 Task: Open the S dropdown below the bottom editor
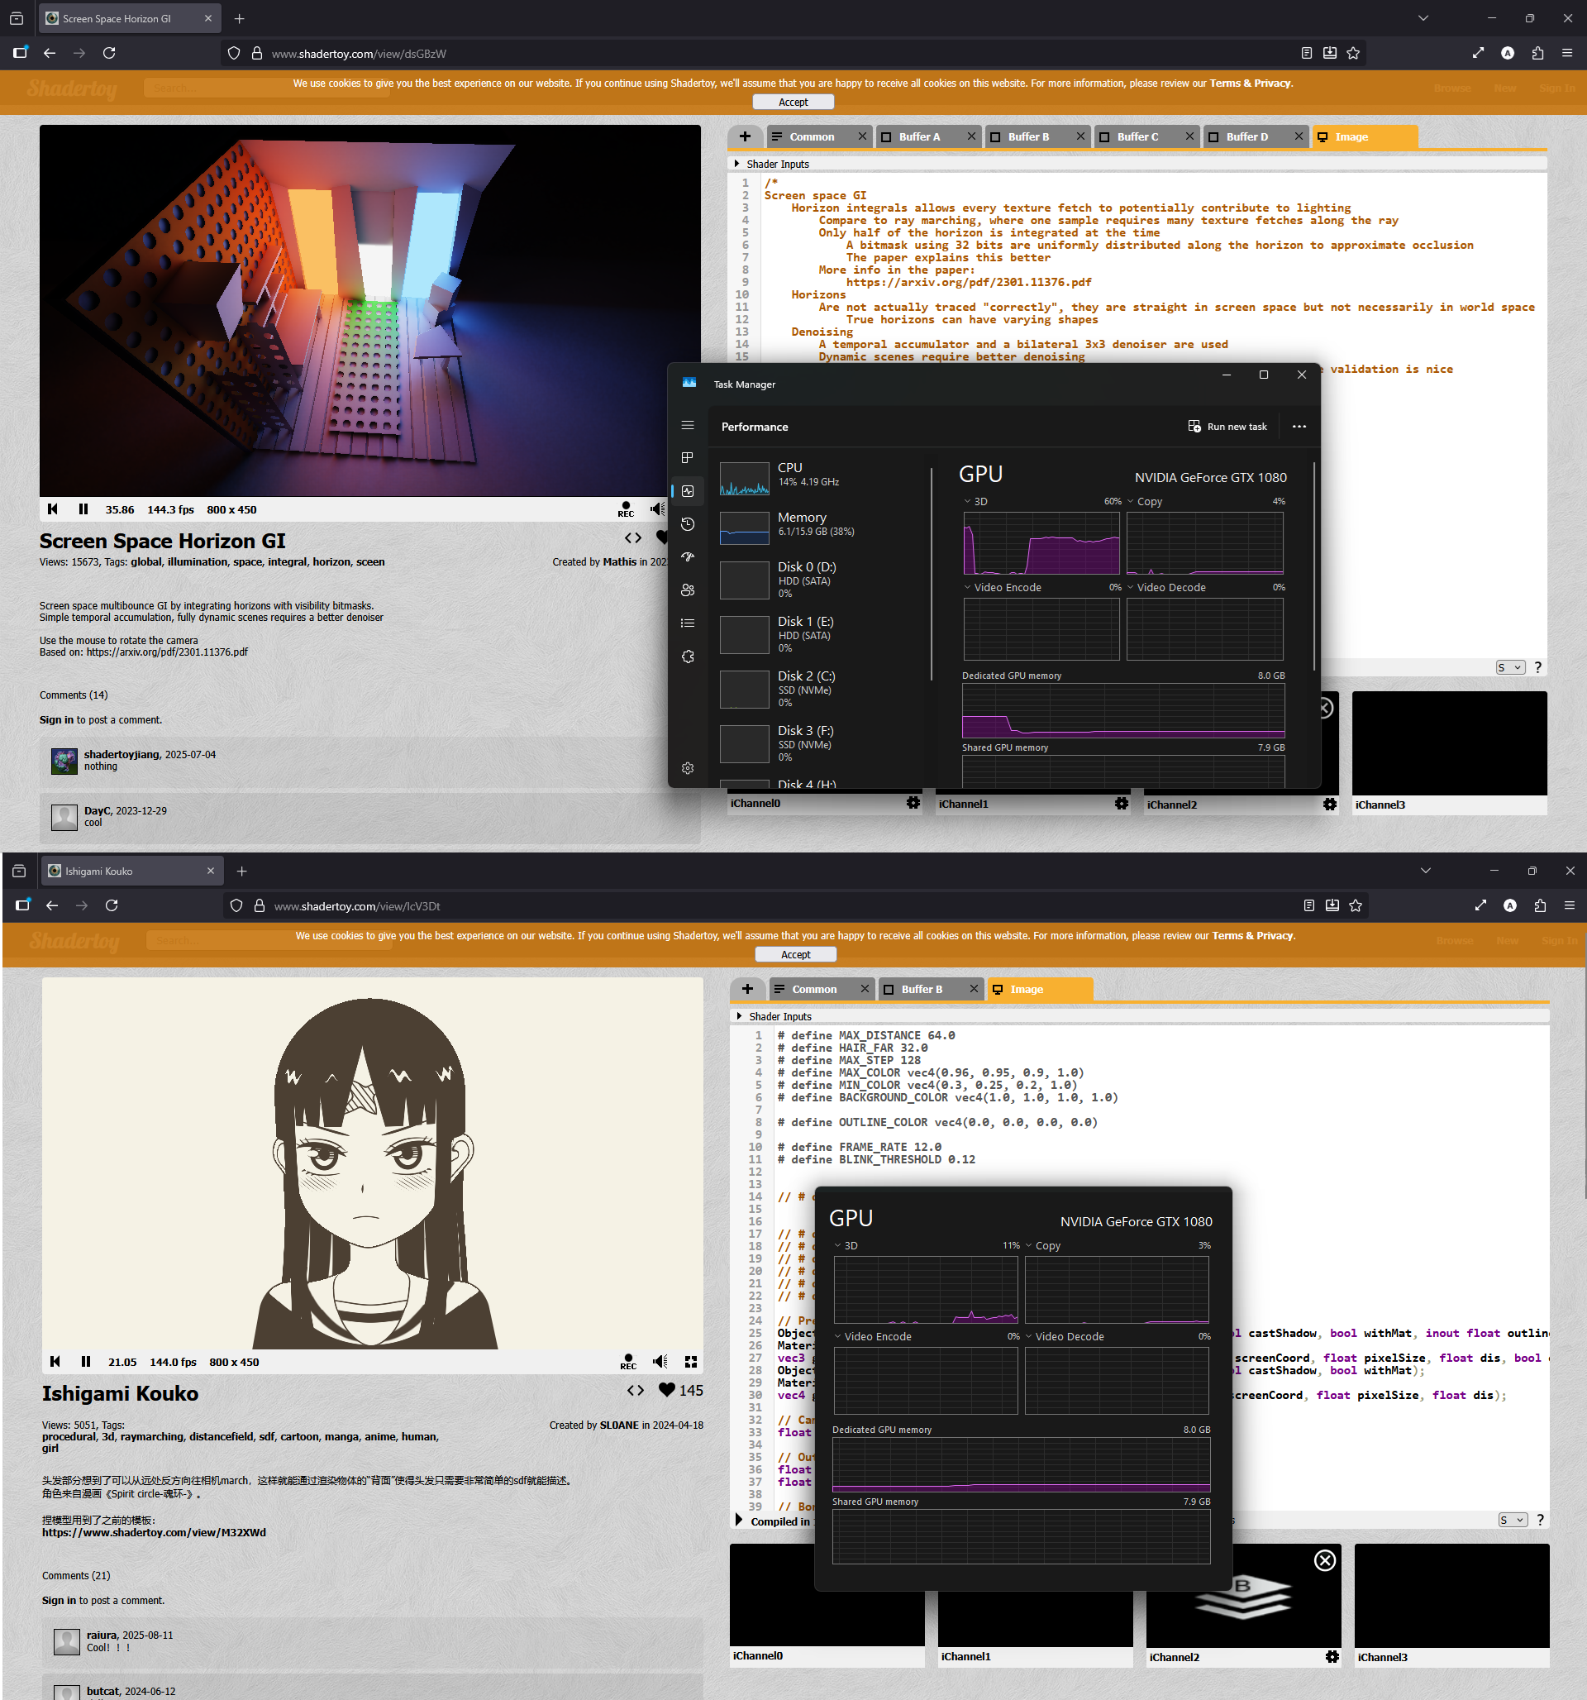tap(1511, 1520)
